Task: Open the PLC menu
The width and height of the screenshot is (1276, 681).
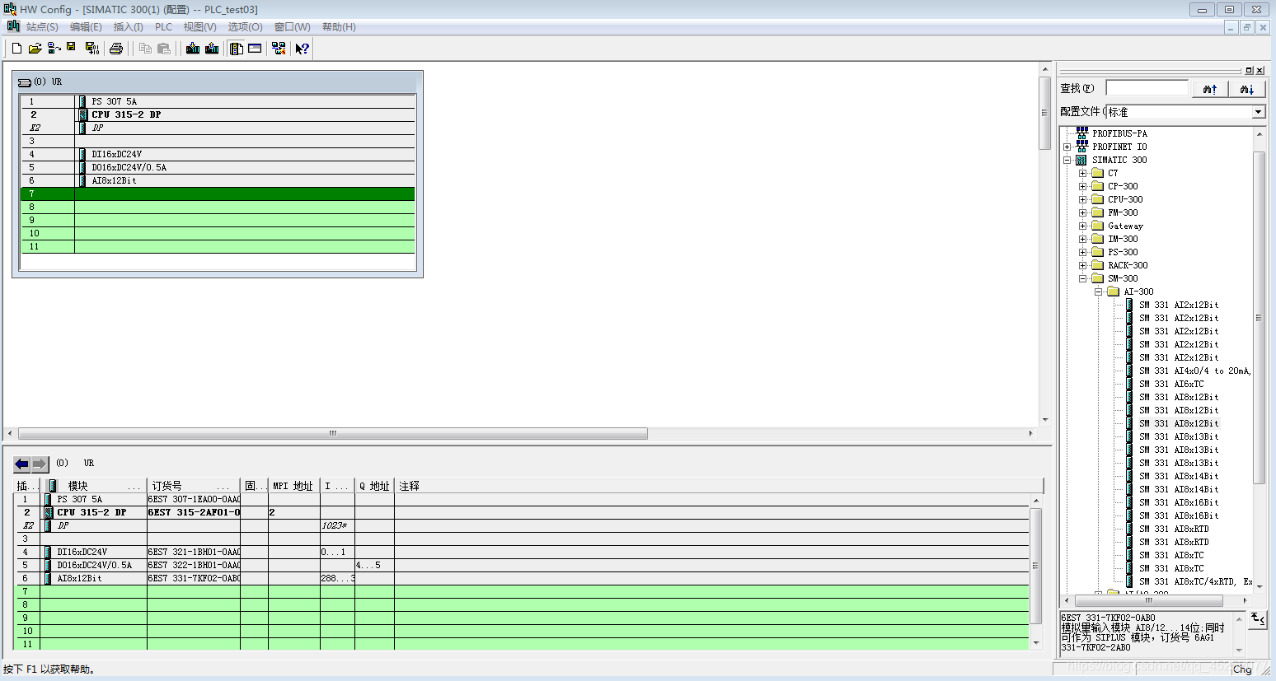Action: (163, 27)
